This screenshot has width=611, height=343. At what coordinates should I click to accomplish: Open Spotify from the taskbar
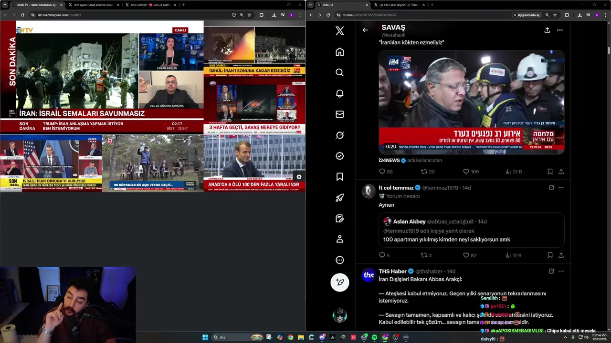pos(374,337)
